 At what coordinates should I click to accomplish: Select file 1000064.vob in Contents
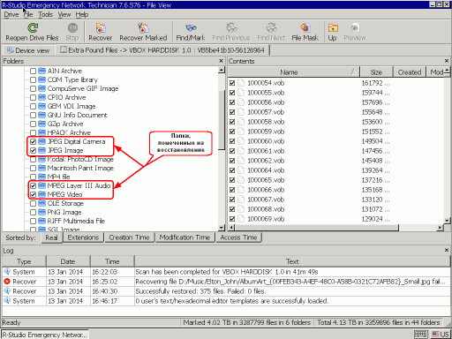[x=266, y=170]
